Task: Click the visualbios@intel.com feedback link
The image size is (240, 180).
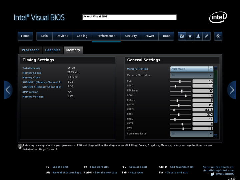Action: tap(218, 171)
